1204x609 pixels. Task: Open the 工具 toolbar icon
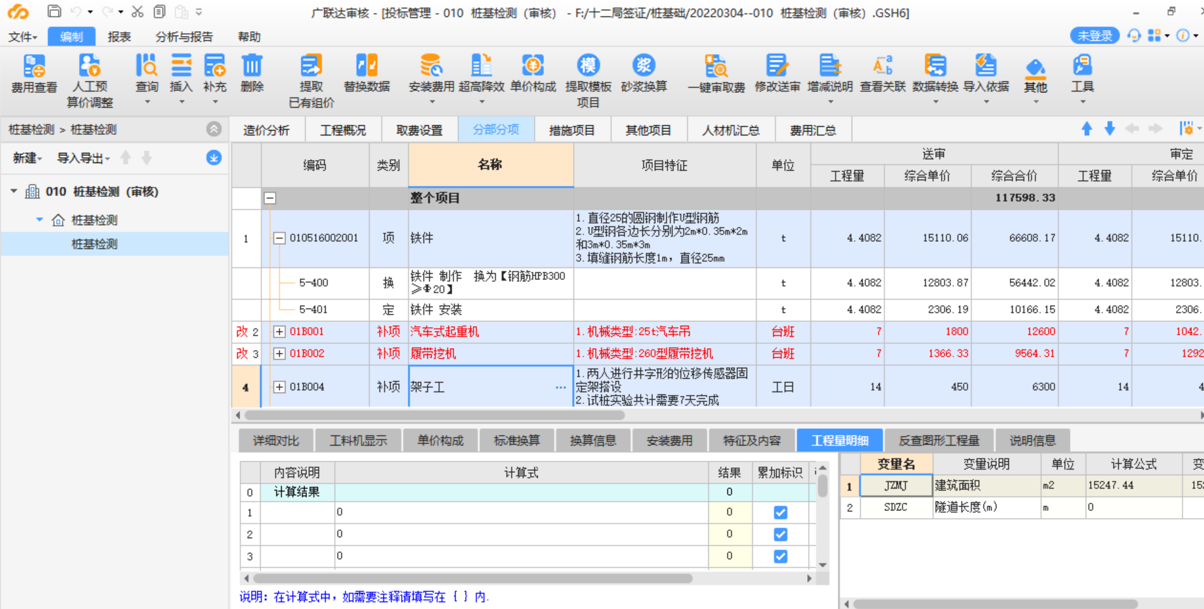(1082, 66)
